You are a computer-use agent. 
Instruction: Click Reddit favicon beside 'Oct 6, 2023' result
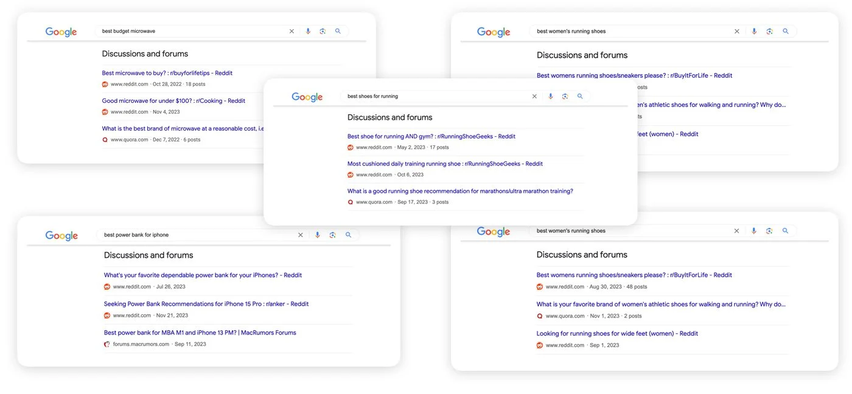click(x=351, y=175)
